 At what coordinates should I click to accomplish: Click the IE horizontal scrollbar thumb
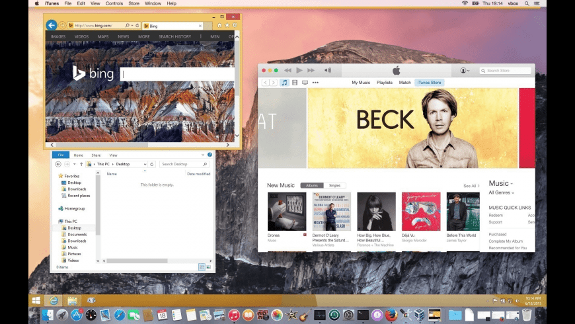(x=102, y=145)
